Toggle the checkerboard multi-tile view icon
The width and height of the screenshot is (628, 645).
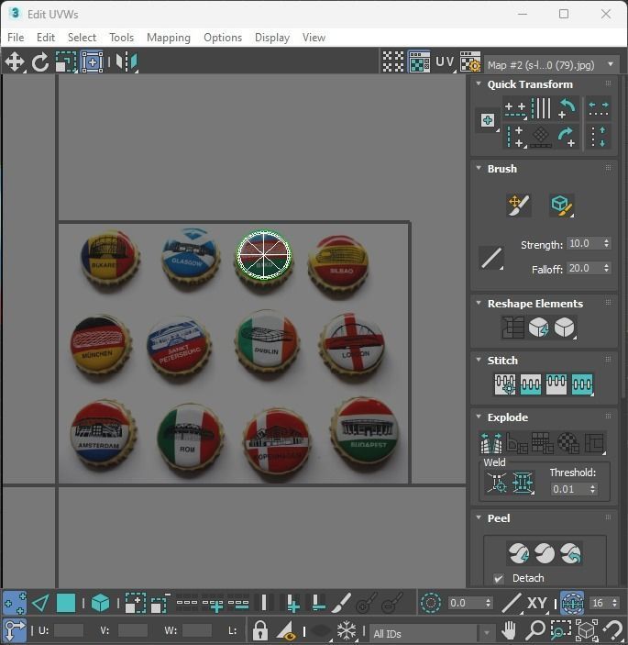(x=393, y=62)
